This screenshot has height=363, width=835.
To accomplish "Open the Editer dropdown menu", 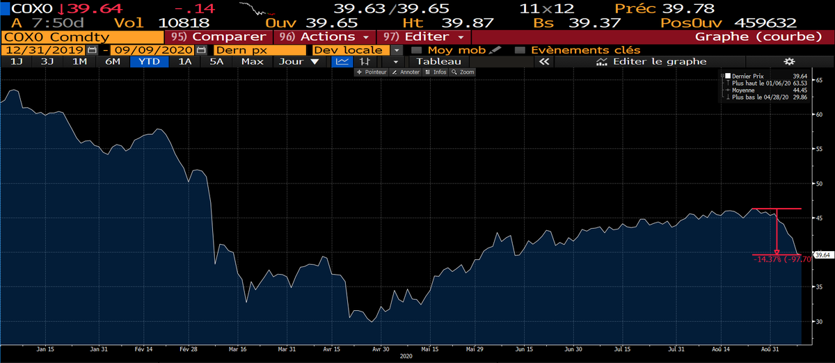I will tap(423, 36).
